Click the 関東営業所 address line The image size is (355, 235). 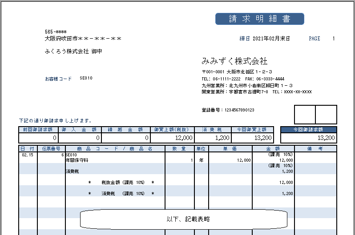[x=257, y=92]
